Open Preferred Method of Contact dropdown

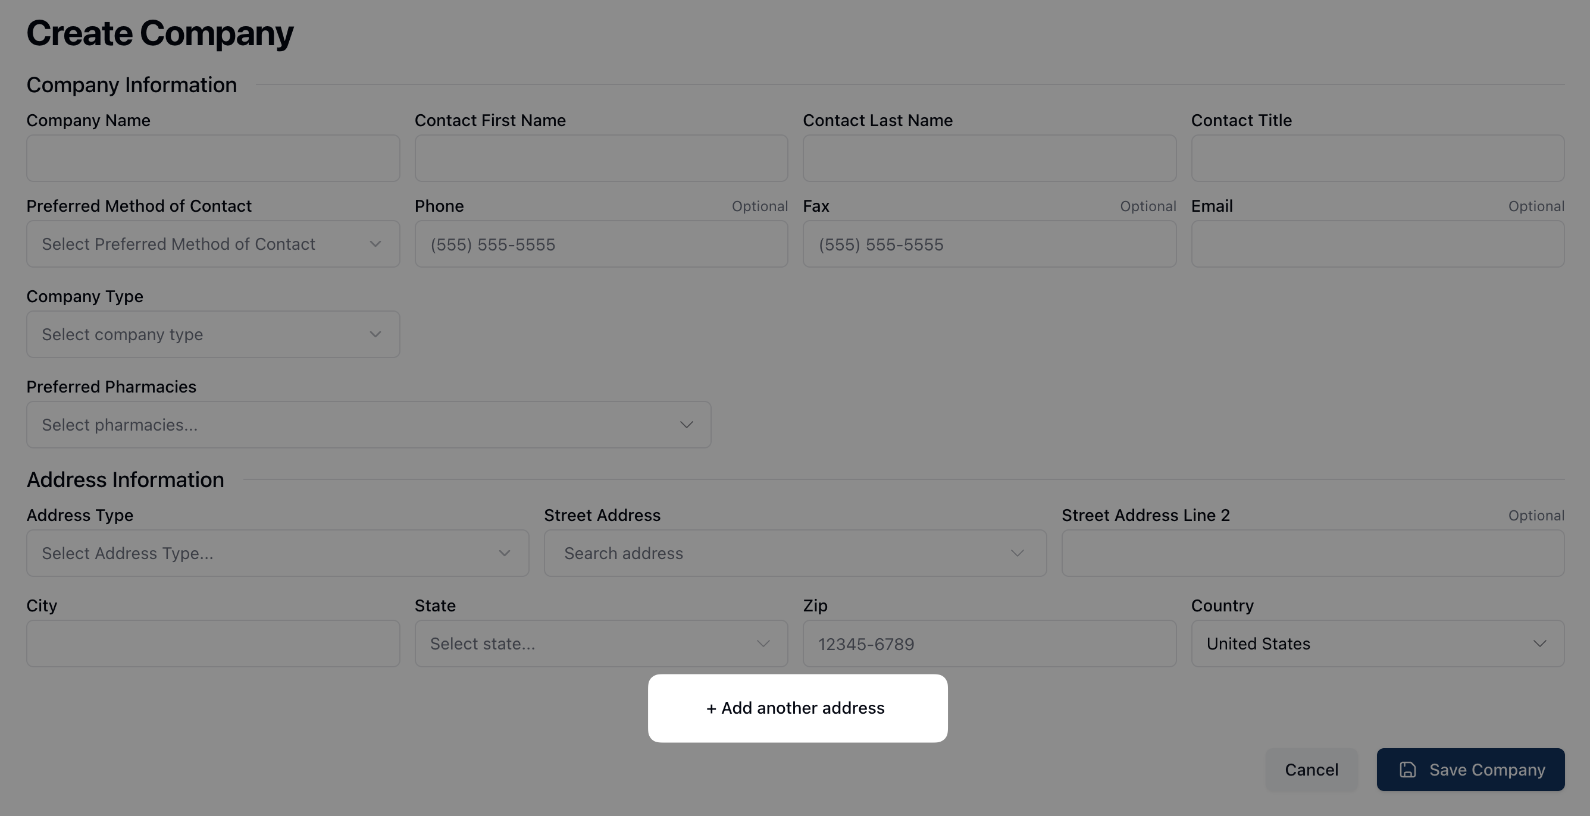coord(213,244)
